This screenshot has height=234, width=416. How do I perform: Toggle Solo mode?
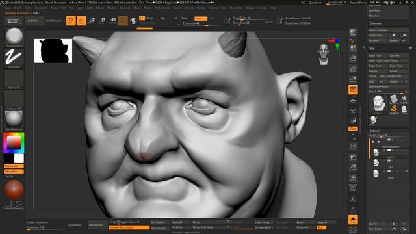point(353,220)
